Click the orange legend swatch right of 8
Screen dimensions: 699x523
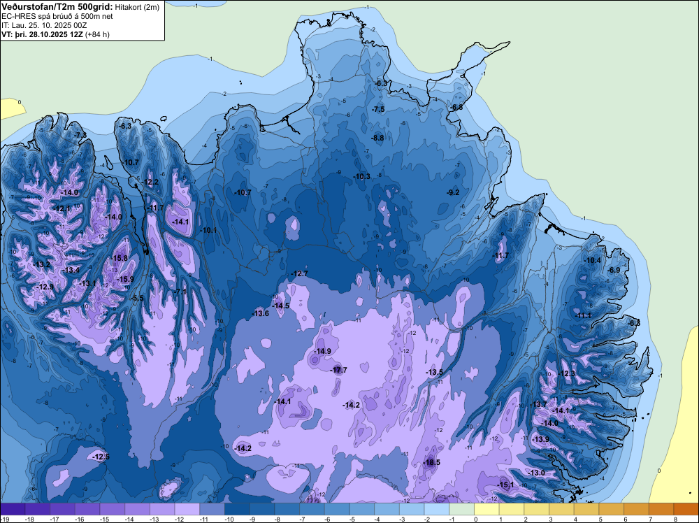[686, 509]
